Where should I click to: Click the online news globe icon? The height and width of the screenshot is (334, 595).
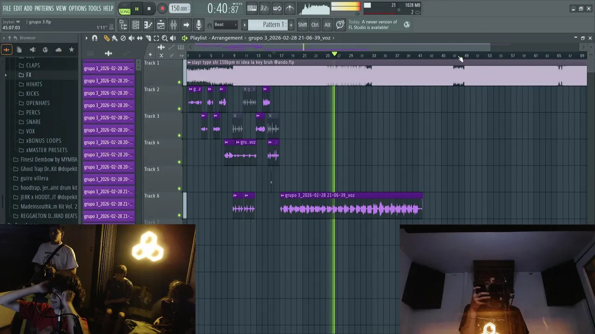click(407, 25)
